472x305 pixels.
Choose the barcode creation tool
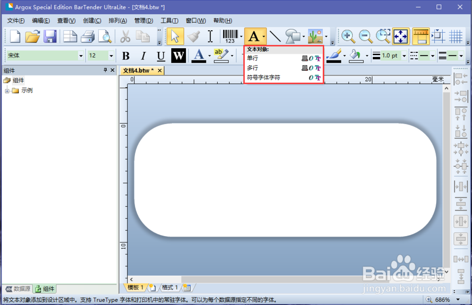point(230,36)
